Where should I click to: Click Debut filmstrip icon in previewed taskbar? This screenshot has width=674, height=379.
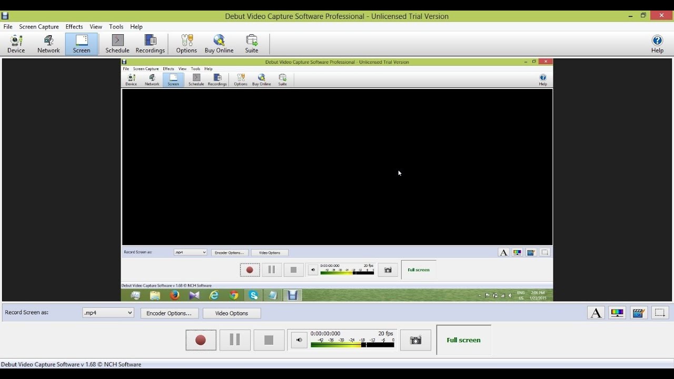pyautogui.click(x=293, y=295)
